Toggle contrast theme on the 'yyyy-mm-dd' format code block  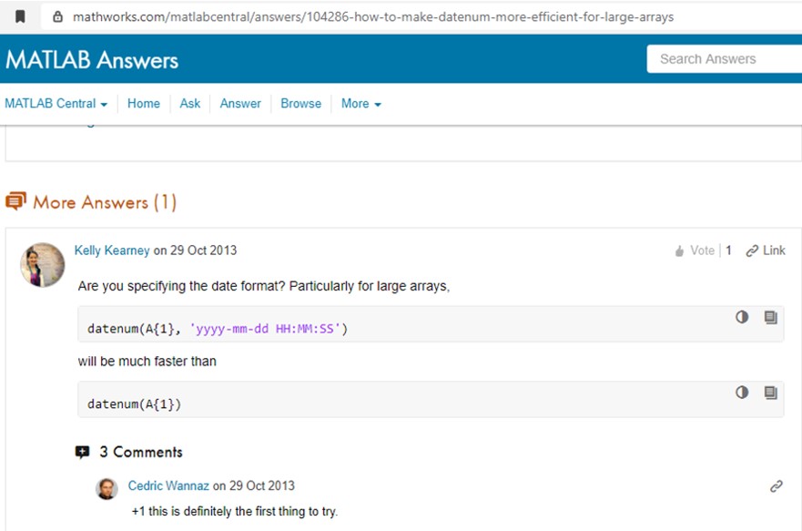[x=742, y=317]
